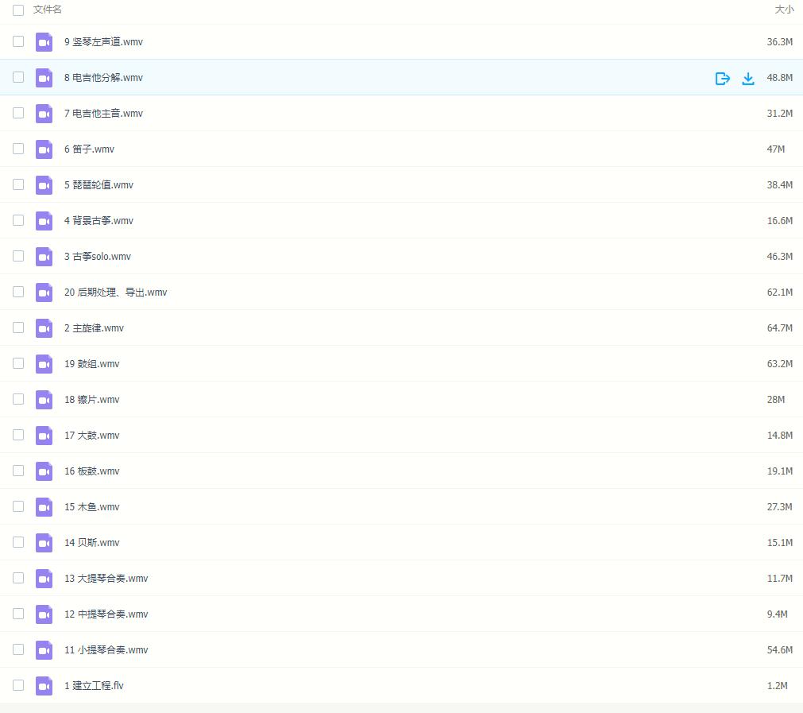Sort by the 文件名 column header
This screenshot has width=803, height=713.
click(47, 10)
